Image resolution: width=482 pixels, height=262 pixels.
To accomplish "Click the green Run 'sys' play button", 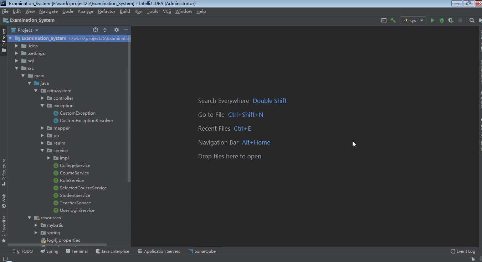I will point(432,21).
